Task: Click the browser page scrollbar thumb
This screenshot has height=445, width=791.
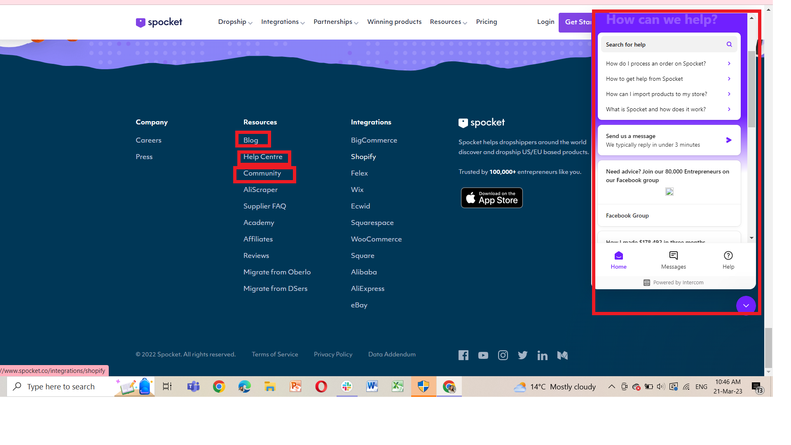Action: coord(768,347)
